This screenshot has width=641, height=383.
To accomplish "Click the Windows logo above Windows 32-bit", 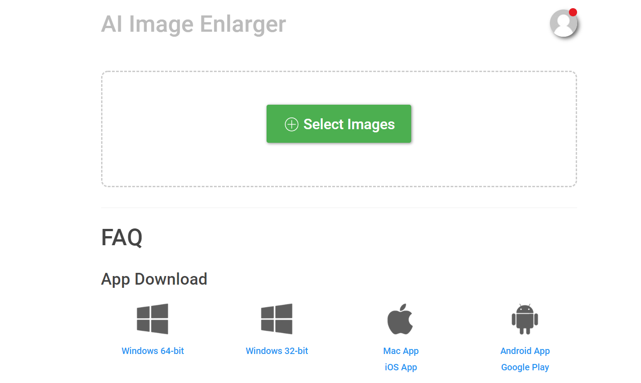I will tap(277, 319).
